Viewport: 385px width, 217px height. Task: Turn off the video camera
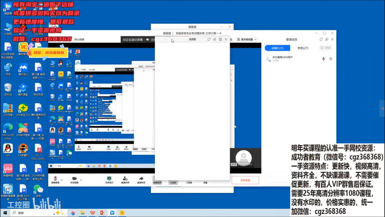click(x=74, y=180)
